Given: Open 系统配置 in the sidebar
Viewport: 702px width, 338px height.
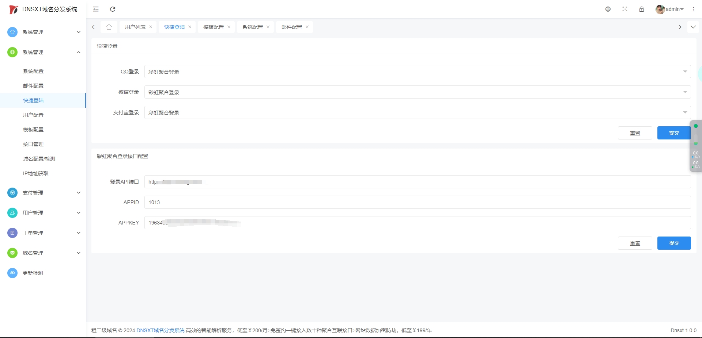Looking at the screenshot, I should 43,71.
